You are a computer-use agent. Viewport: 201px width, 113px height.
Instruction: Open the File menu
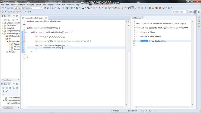[3, 5]
